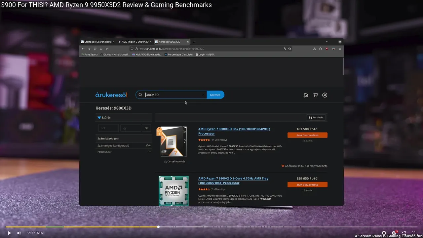Viewport: 423px width, 238px height.
Task: Open RaveSearch bookmark
Action: [x=90, y=55]
